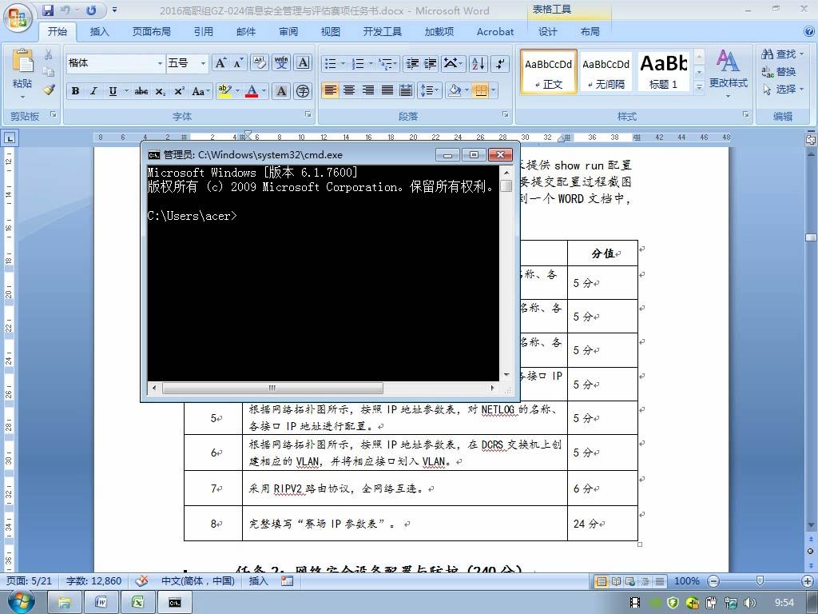The image size is (818, 614).
Task: Toggle superscript formatting
Action: click(x=179, y=91)
